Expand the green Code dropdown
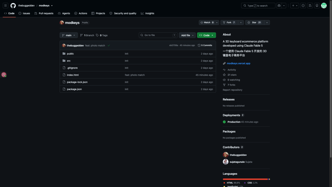Screen dimensions: 332x187 207,35
